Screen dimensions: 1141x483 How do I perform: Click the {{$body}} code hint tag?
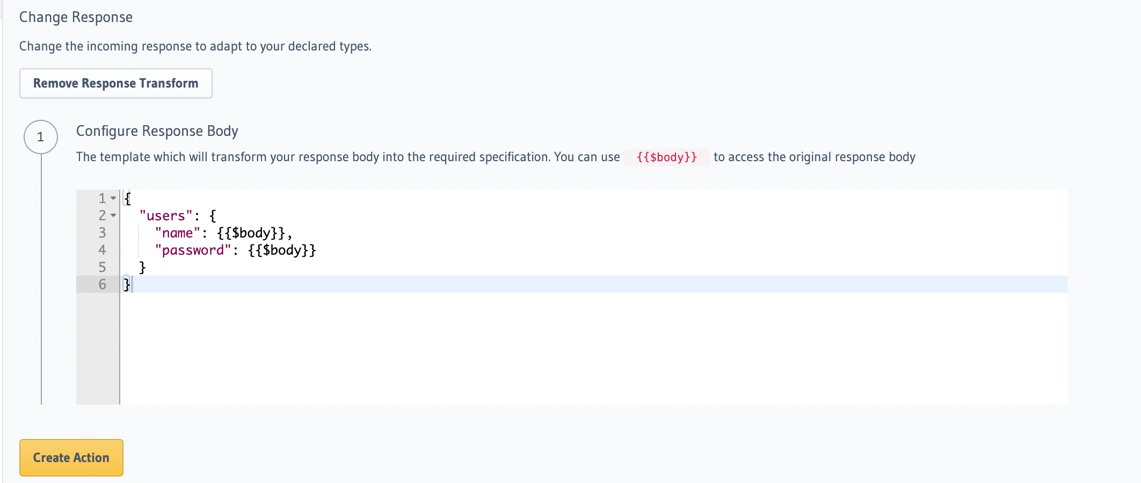666,157
